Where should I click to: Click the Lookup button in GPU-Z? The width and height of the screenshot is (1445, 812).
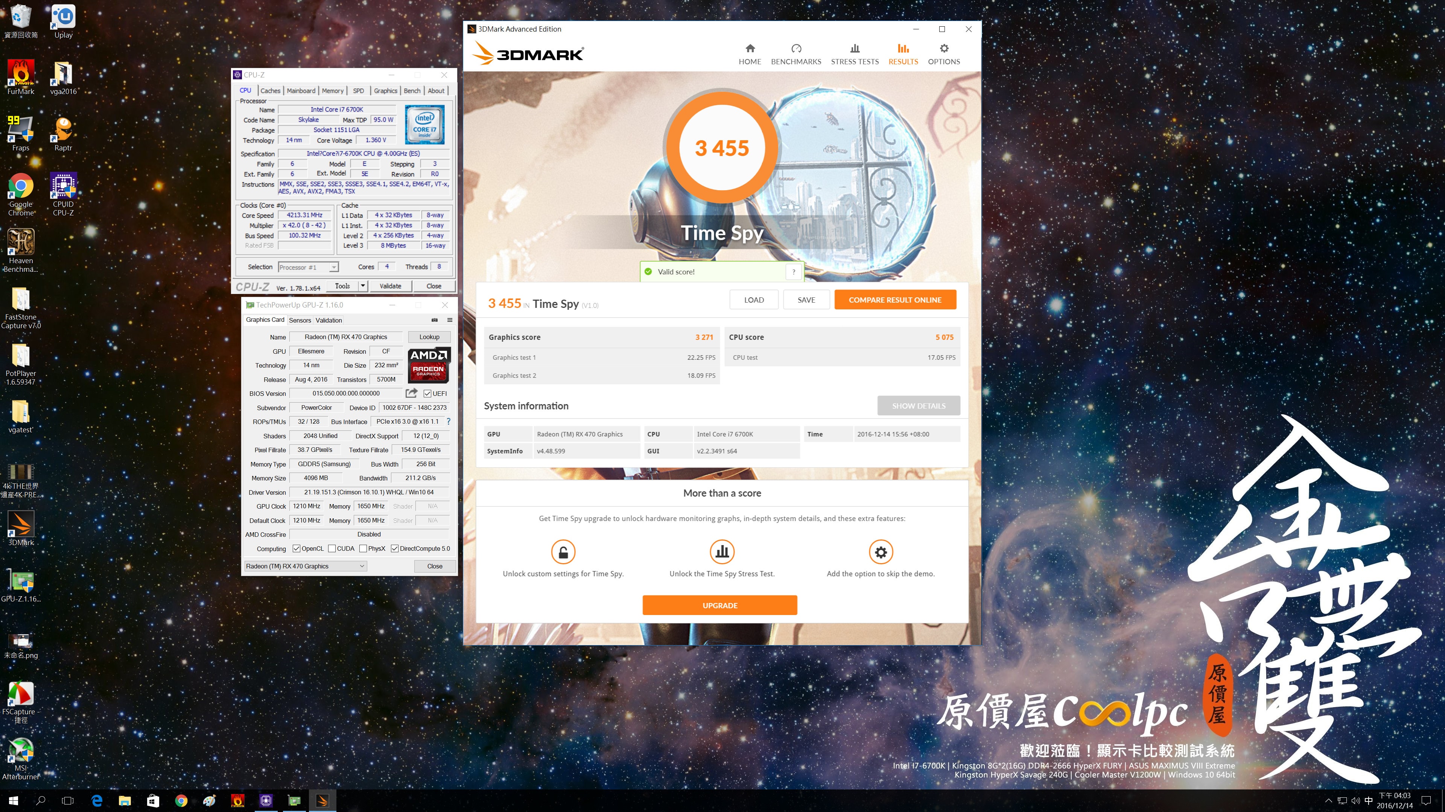pos(429,337)
